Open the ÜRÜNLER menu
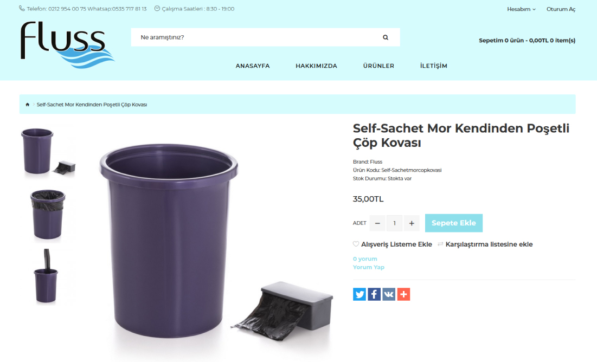This screenshot has height=362, width=597. 378,66
